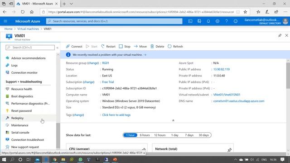Open the Free Trial subscription link
This screenshot has width=290, height=163.
(108, 82)
